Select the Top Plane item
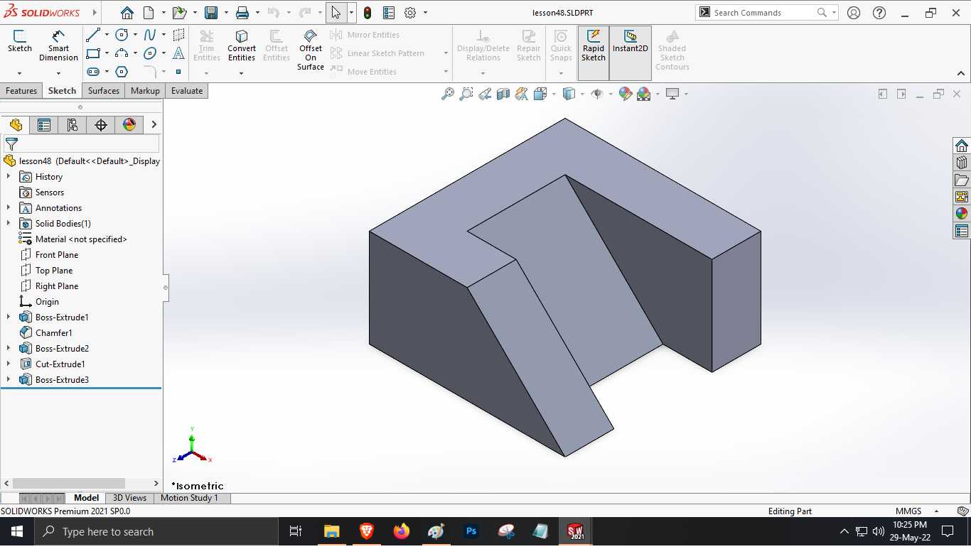The image size is (971, 554). coord(54,270)
